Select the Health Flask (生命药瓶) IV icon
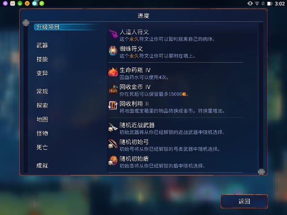The width and height of the screenshot is (287, 215). pos(113,72)
